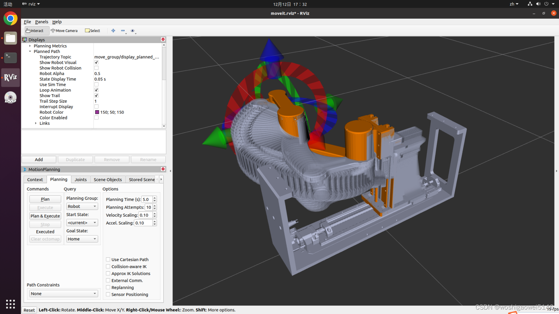Open the power menu tray icon
559x314 pixels.
pos(546,4)
